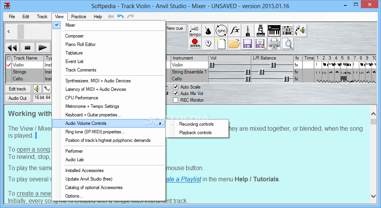Open the help question bubble icon

208,44
